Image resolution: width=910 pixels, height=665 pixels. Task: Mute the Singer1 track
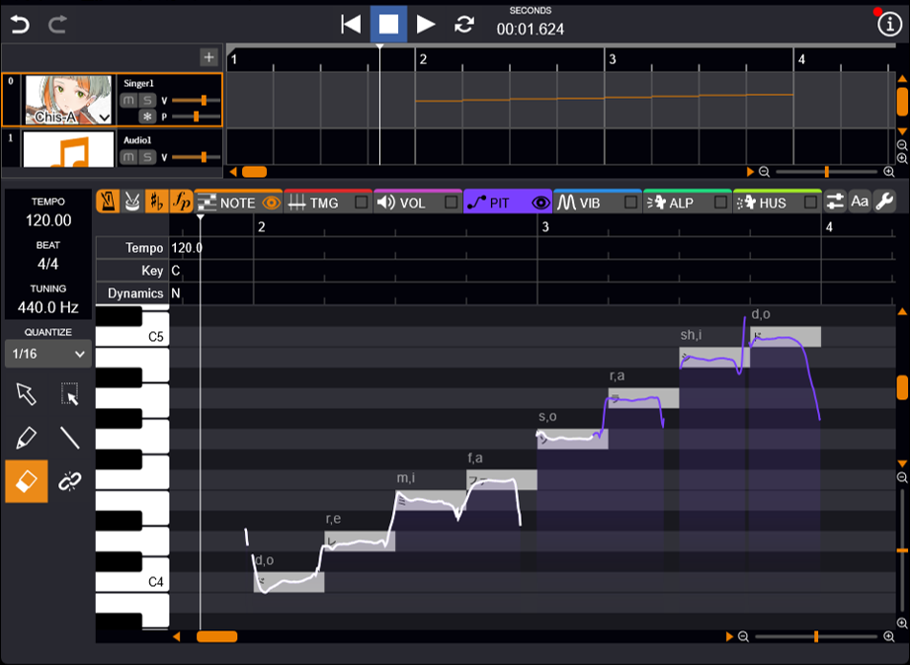coord(128,101)
